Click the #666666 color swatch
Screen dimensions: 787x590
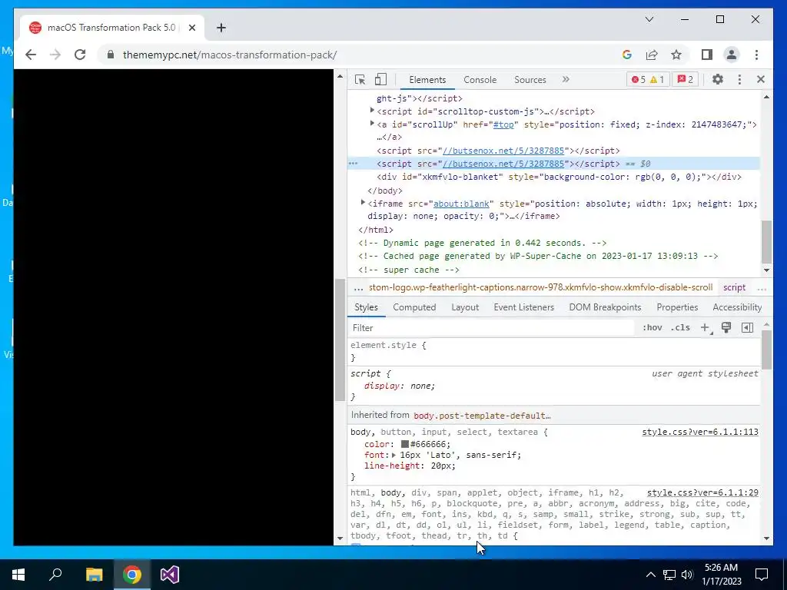tap(404, 444)
